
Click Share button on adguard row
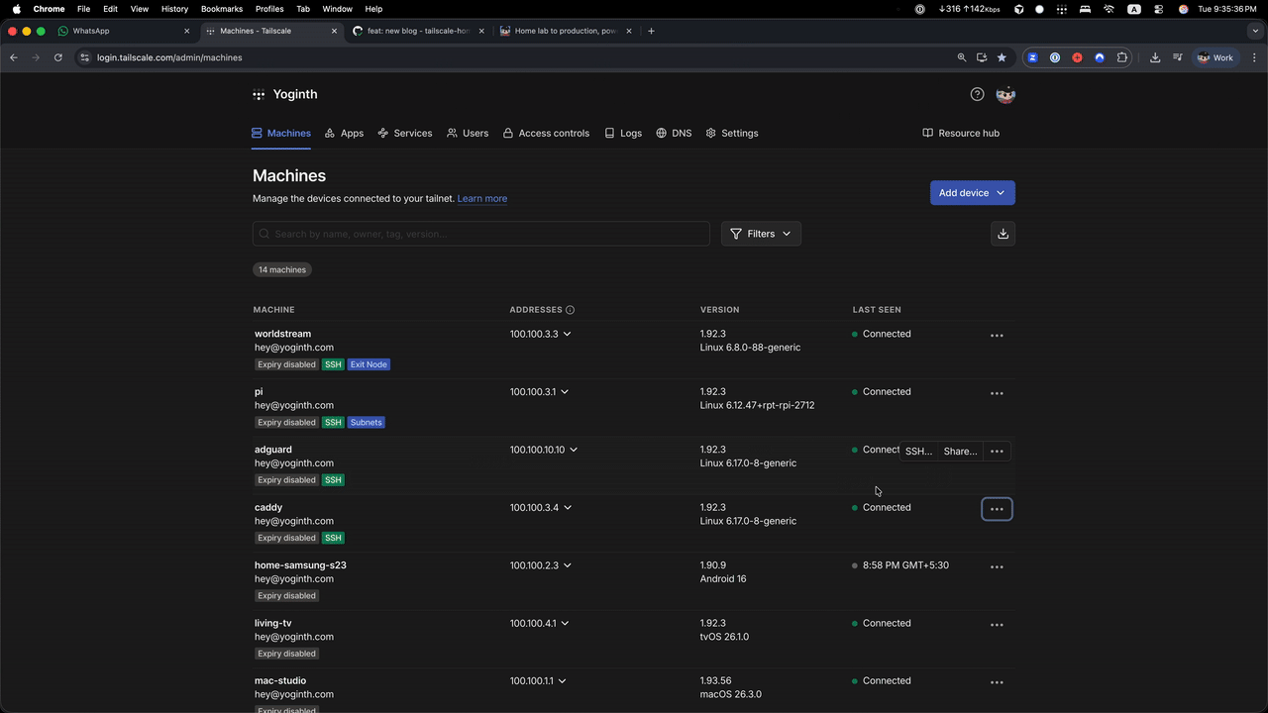point(959,452)
